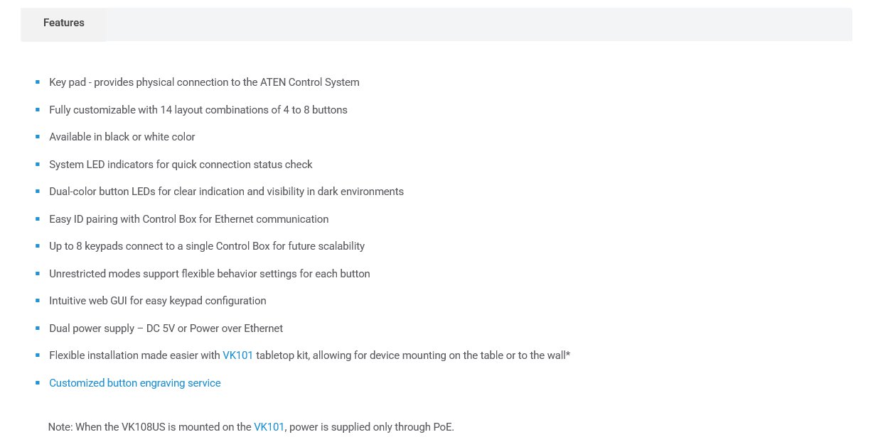Click the 'Dual power supply – DC 5V' text
The width and height of the screenshot is (873, 437).
[166, 328]
